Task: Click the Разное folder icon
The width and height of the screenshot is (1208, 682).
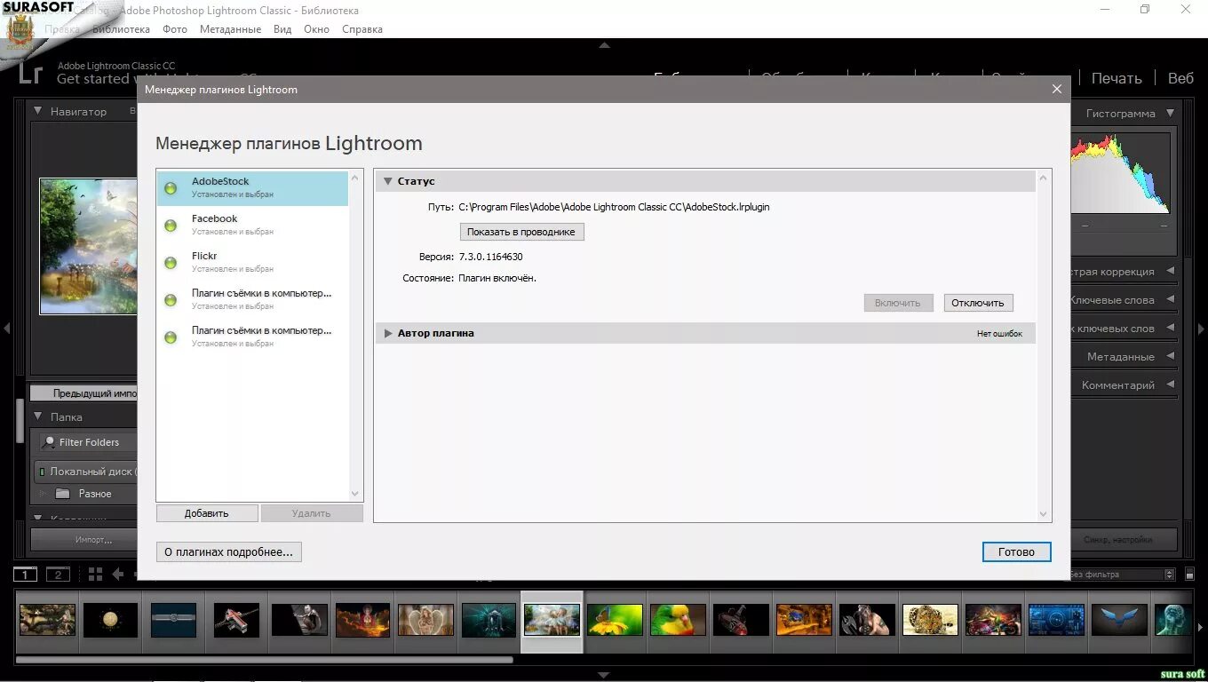Action: [x=62, y=494]
